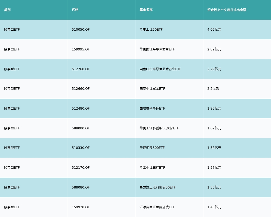Click 股票型ETF in the 588000.OF row

pos(12,128)
